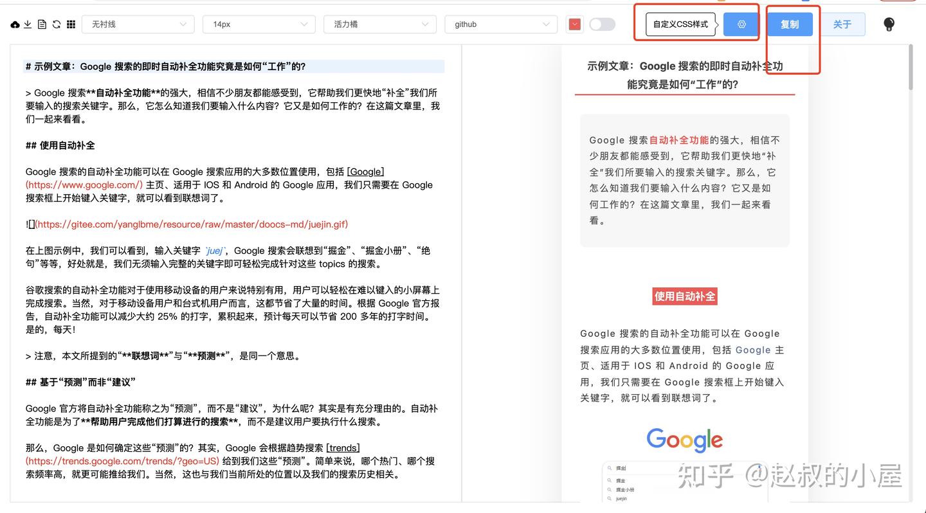The width and height of the screenshot is (926, 513).
Task: Open custom CSS settings via gear icon
Action: 740,24
